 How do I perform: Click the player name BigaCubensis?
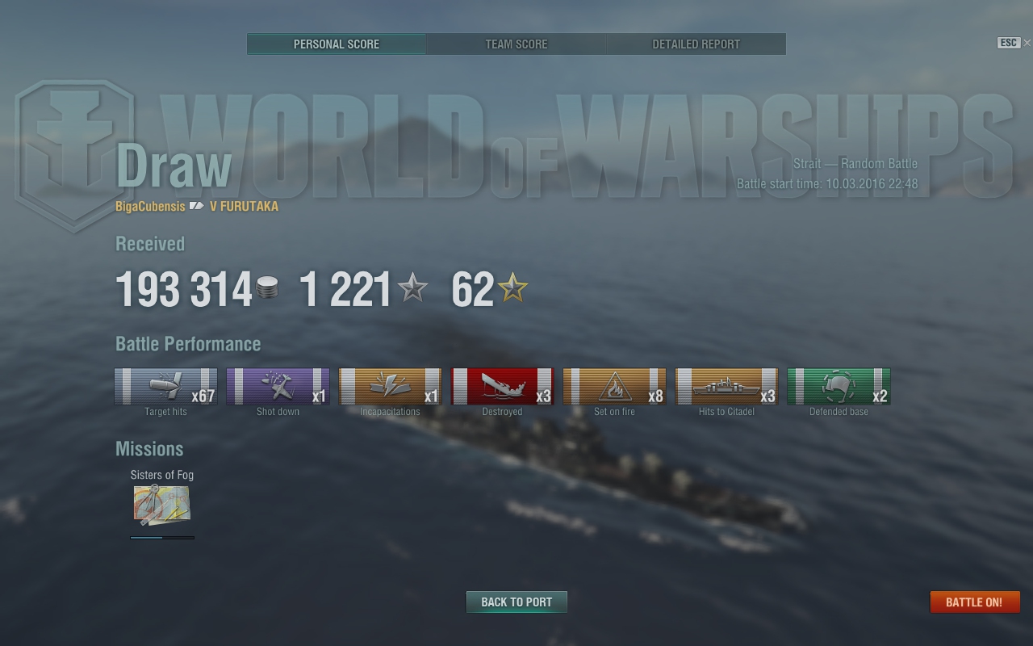150,206
